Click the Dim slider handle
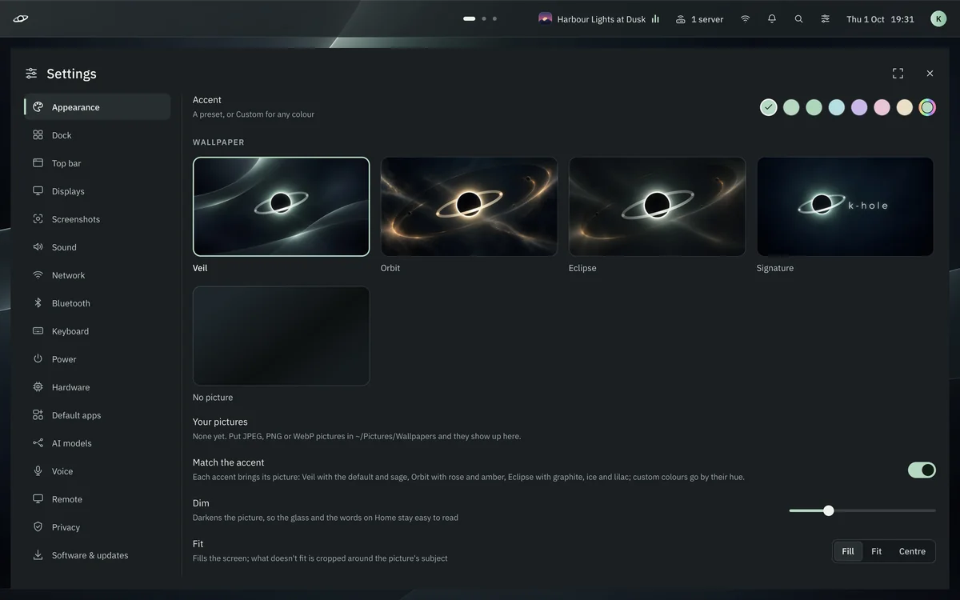This screenshot has width=960, height=600. click(829, 510)
